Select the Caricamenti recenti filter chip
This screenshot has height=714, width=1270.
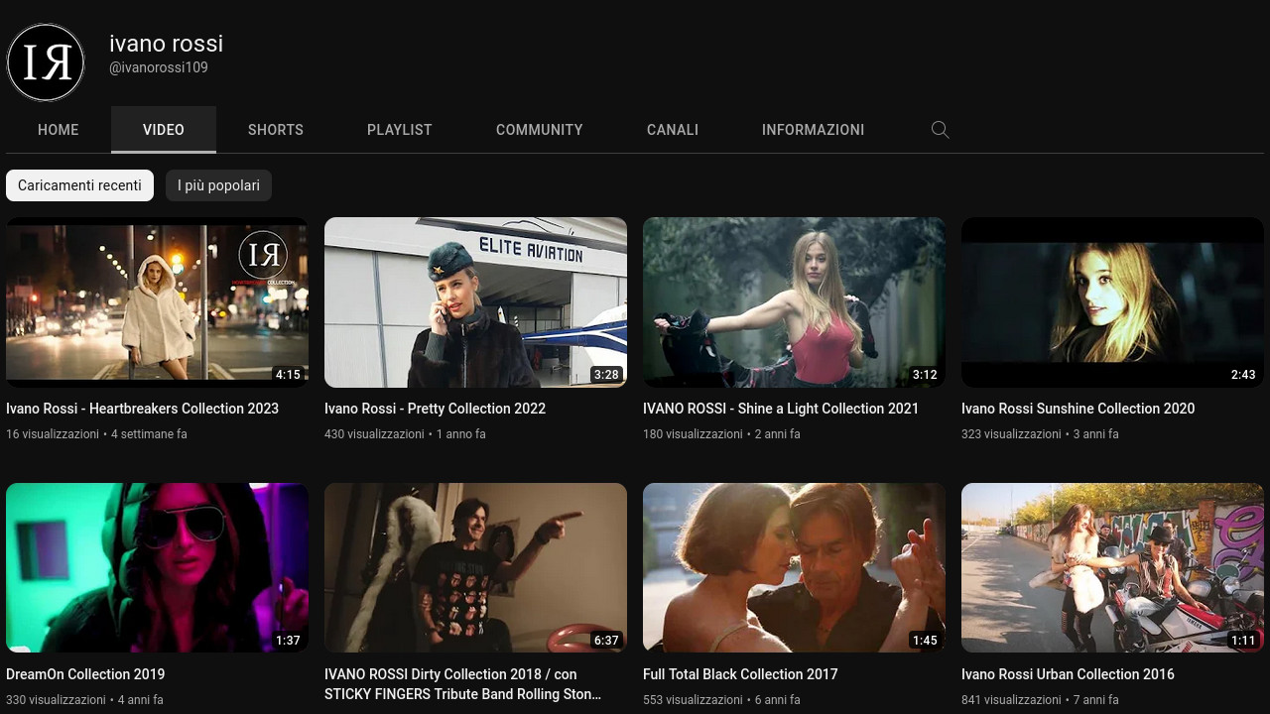pos(79,185)
